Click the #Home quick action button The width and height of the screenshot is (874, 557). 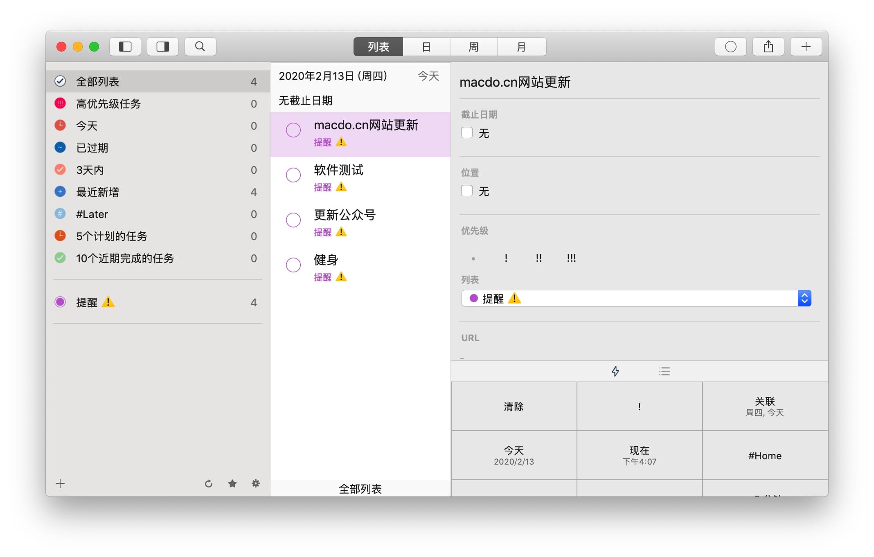764,456
